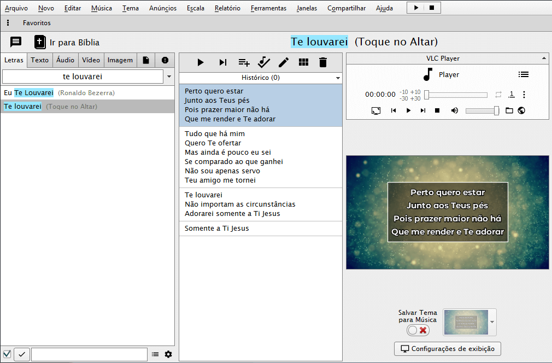Open the chat message icon
This screenshot has height=363, width=552.
click(16, 42)
